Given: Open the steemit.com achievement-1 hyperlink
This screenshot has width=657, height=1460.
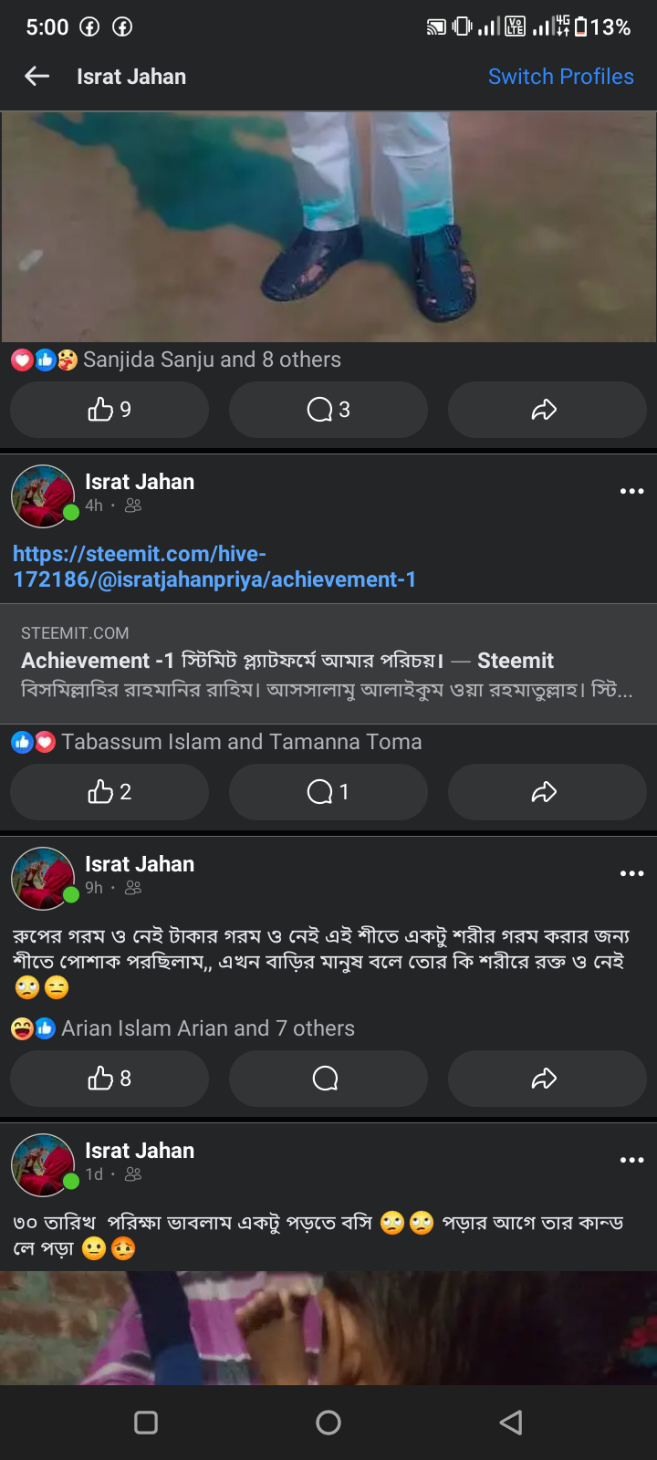Looking at the screenshot, I should [214, 567].
